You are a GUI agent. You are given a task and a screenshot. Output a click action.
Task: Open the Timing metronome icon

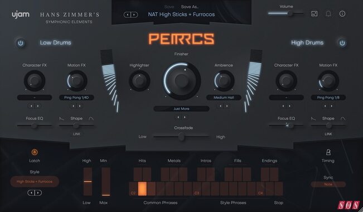coord(328,152)
